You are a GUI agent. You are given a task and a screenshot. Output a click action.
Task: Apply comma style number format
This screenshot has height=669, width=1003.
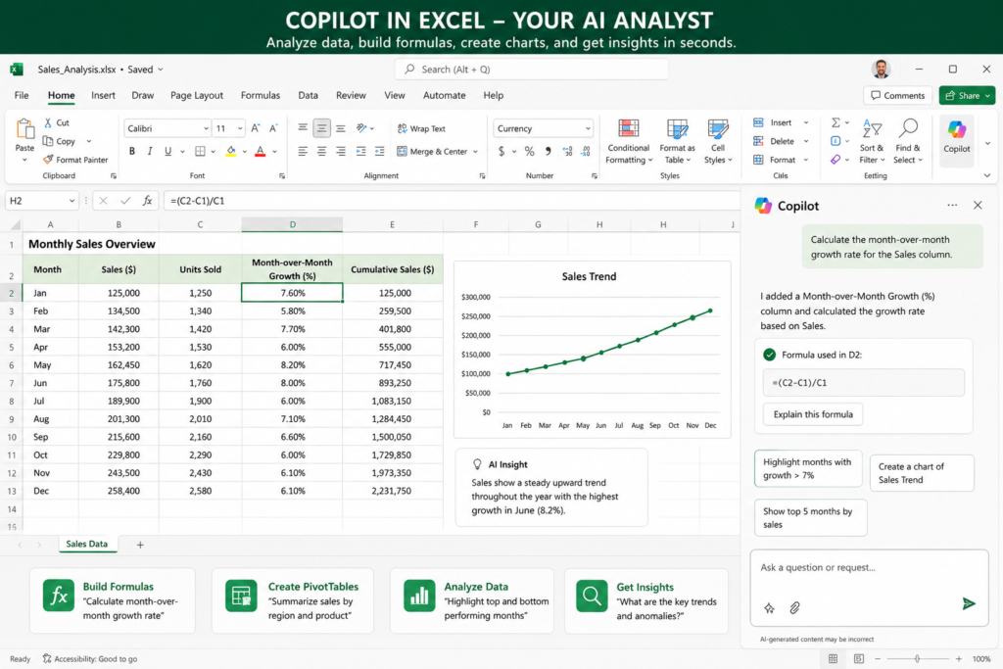point(549,152)
